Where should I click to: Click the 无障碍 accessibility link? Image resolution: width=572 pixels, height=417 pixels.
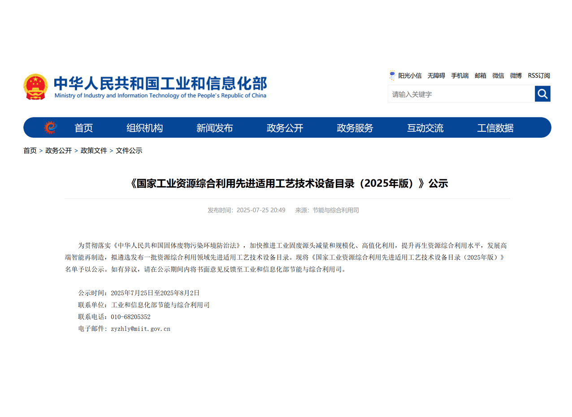[x=436, y=76]
